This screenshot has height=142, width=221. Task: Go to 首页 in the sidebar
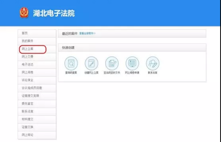pos(37,33)
